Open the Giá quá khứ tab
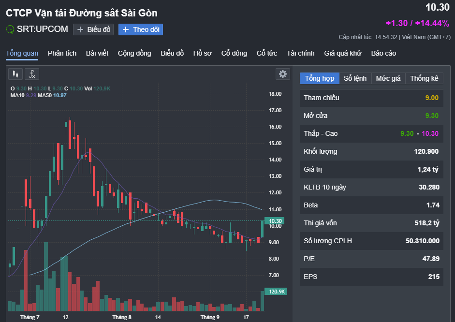 pos(343,53)
